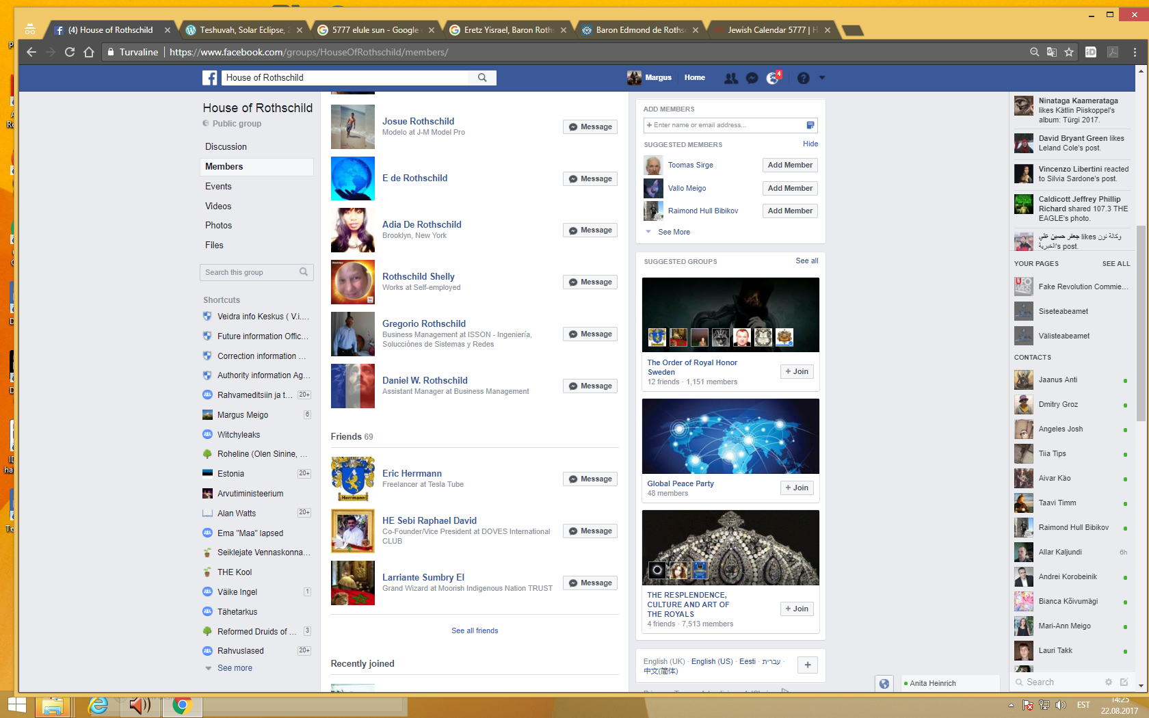1149x718 pixels.
Task: Open the Photos section of the group
Action: 218,226
